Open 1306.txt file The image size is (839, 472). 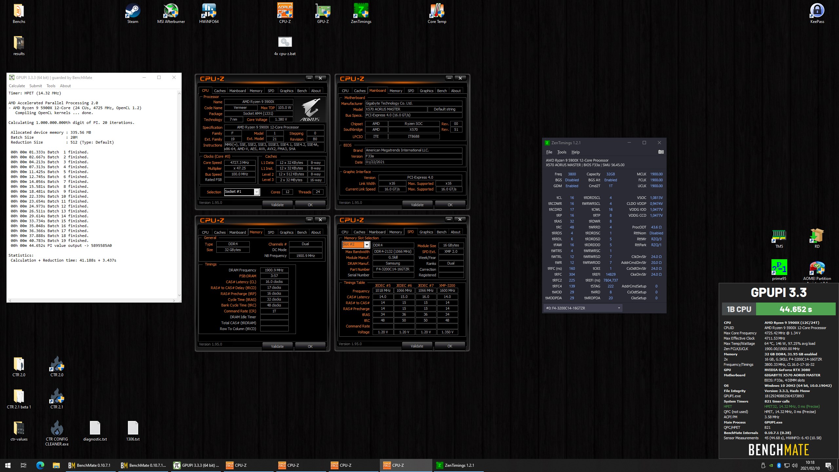[x=133, y=431]
